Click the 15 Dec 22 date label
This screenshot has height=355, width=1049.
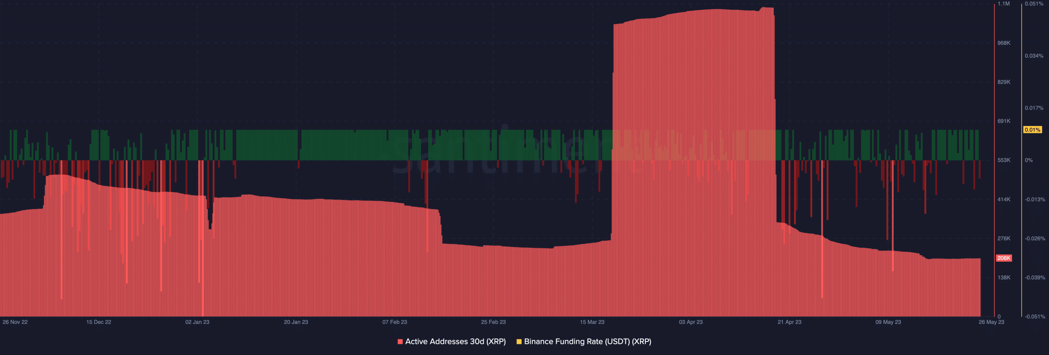point(99,322)
